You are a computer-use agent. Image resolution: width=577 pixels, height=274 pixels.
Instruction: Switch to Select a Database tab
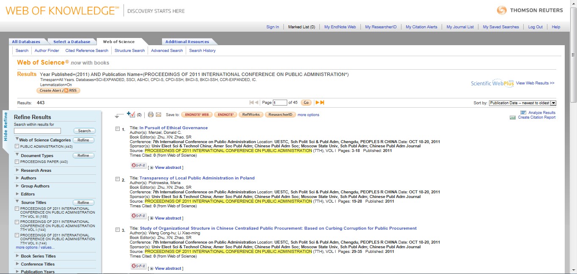point(72,42)
